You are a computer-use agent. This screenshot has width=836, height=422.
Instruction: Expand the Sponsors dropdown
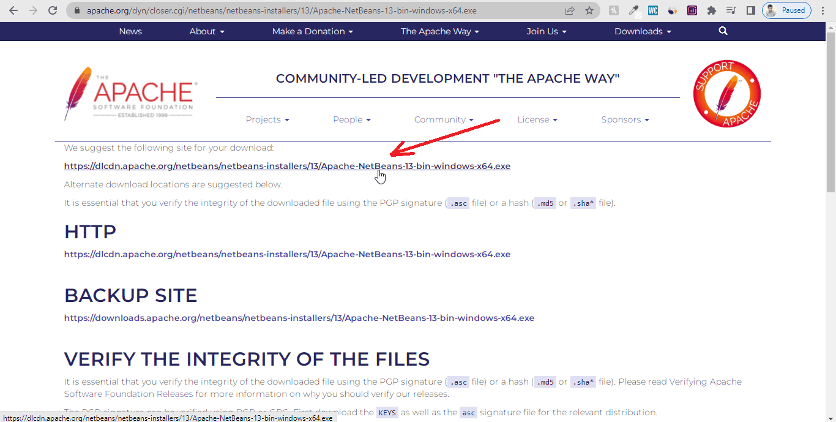click(625, 119)
